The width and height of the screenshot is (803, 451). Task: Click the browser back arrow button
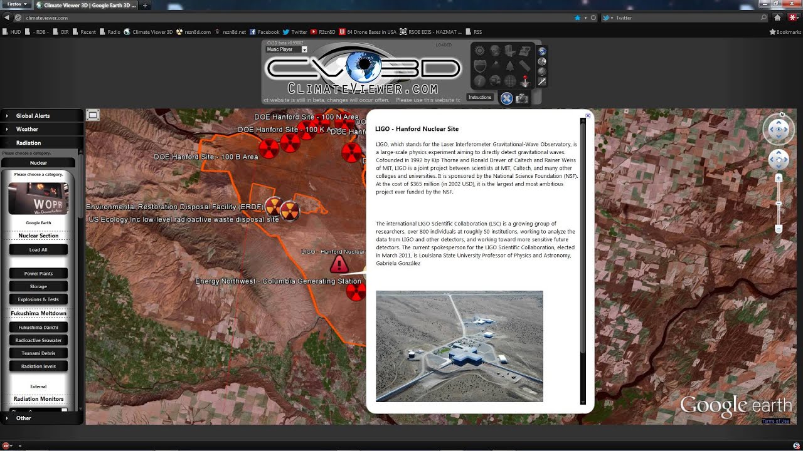[7, 18]
